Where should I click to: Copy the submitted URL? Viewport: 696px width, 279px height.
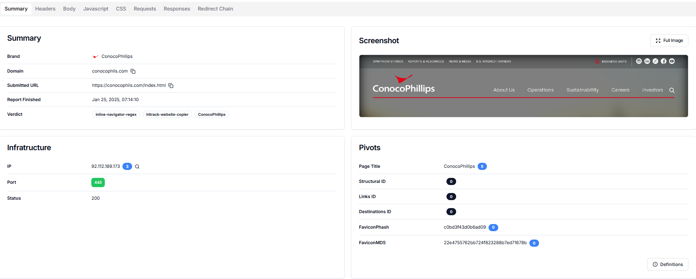coord(171,86)
